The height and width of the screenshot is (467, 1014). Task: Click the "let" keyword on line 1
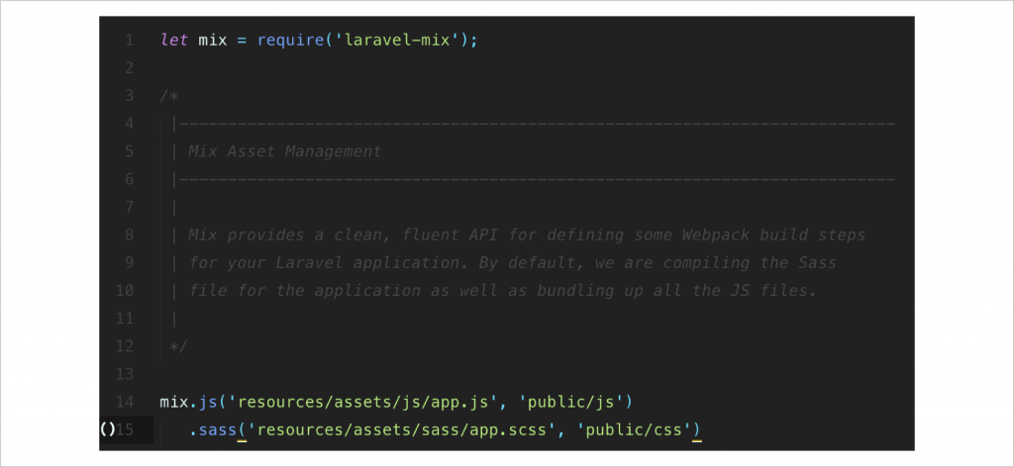[174, 40]
